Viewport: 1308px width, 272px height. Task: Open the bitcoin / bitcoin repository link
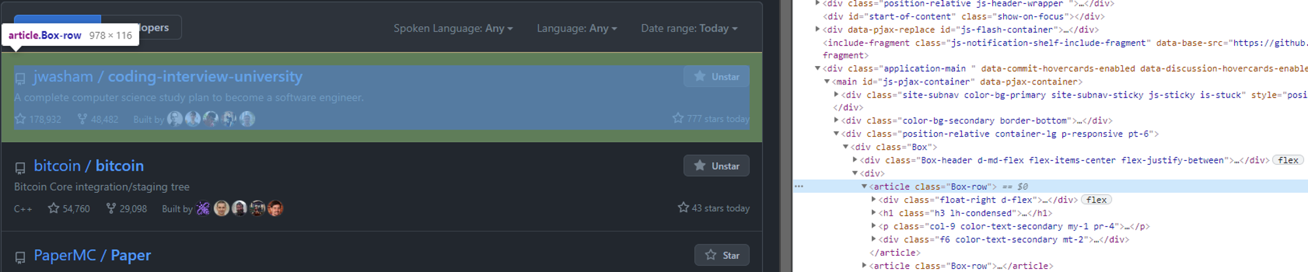pyautogui.click(x=89, y=165)
